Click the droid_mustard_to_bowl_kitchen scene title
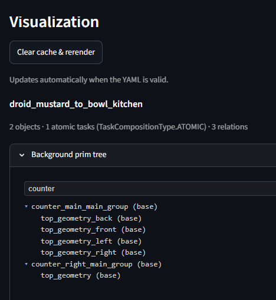The image size is (276, 300). coord(76,104)
